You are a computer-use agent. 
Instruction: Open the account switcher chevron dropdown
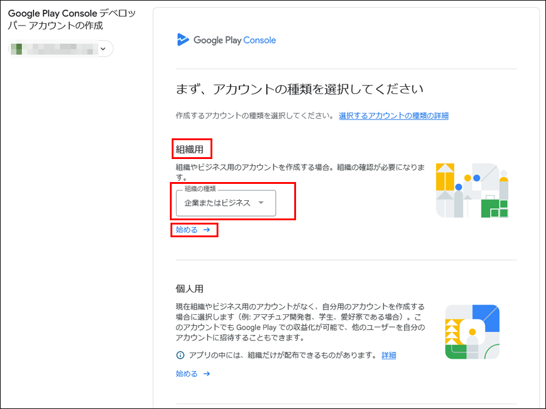coord(103,49)
